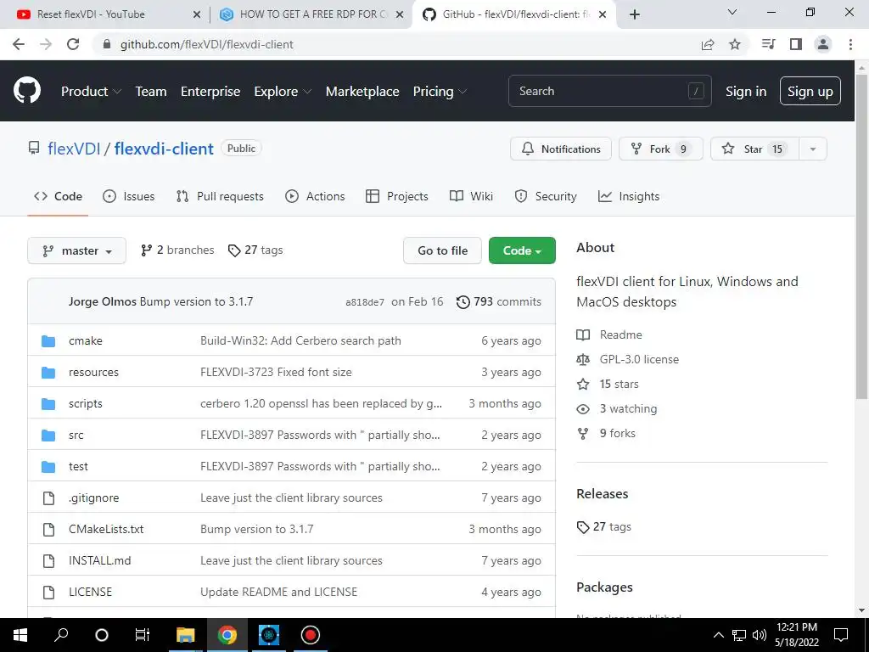This screenshot has width=869, height=652.
Task: Click the LICENSE file icon
Action: tap(48, 592)
